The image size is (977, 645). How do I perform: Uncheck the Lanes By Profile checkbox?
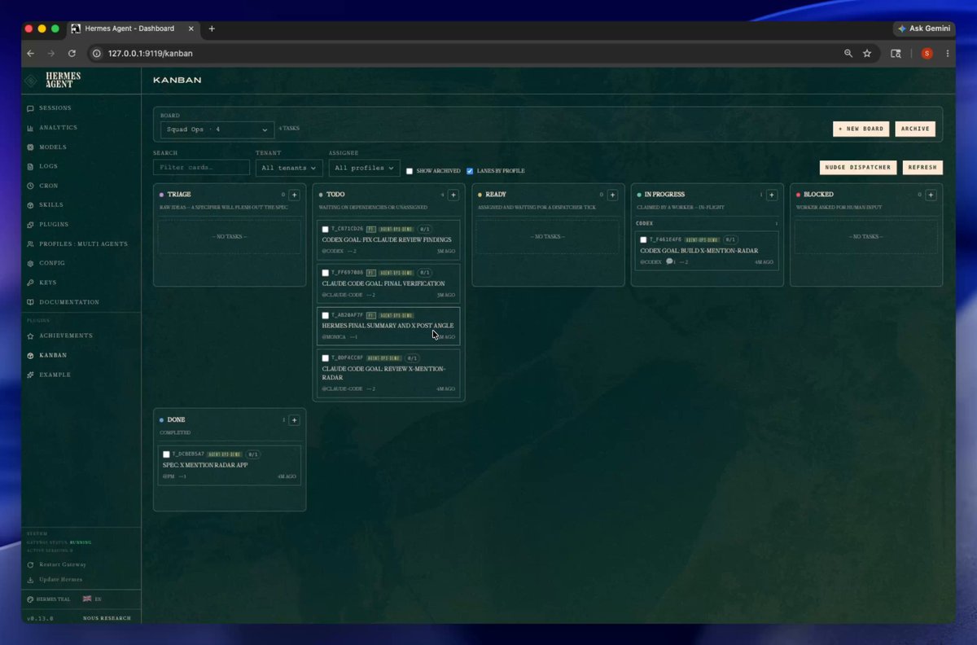[x=470, y=171]
